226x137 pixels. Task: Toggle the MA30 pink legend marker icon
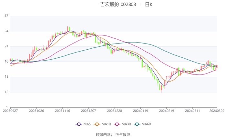coord(117,124)
